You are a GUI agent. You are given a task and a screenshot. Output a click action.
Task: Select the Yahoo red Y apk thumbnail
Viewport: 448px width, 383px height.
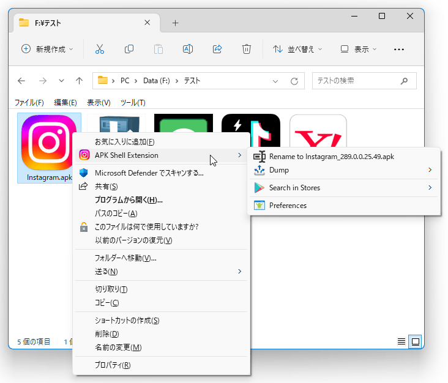[x=318, y=131]
